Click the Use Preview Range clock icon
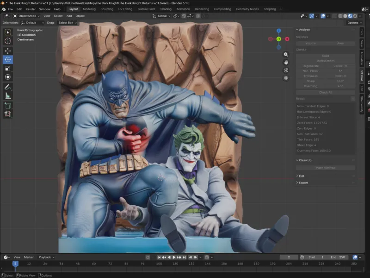This screenshot has width=370, height=278. coord(302,257)
